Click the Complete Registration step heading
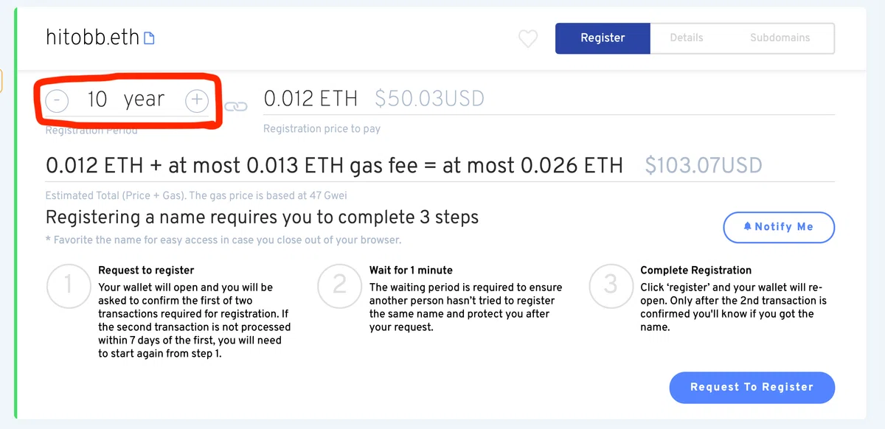 point(696,271)
